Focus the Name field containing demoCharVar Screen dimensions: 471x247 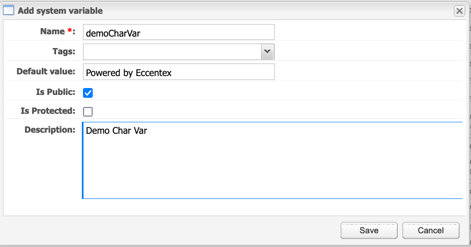(x=179, y=32)
